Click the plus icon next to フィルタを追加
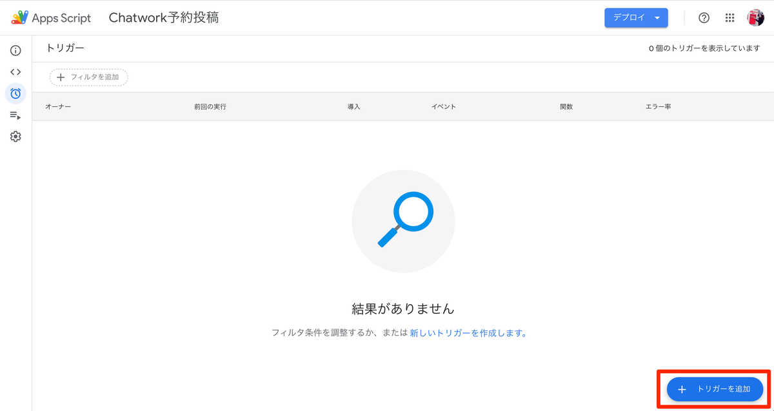This screenshot has width=774, height=411. click(x=61, y=77)
